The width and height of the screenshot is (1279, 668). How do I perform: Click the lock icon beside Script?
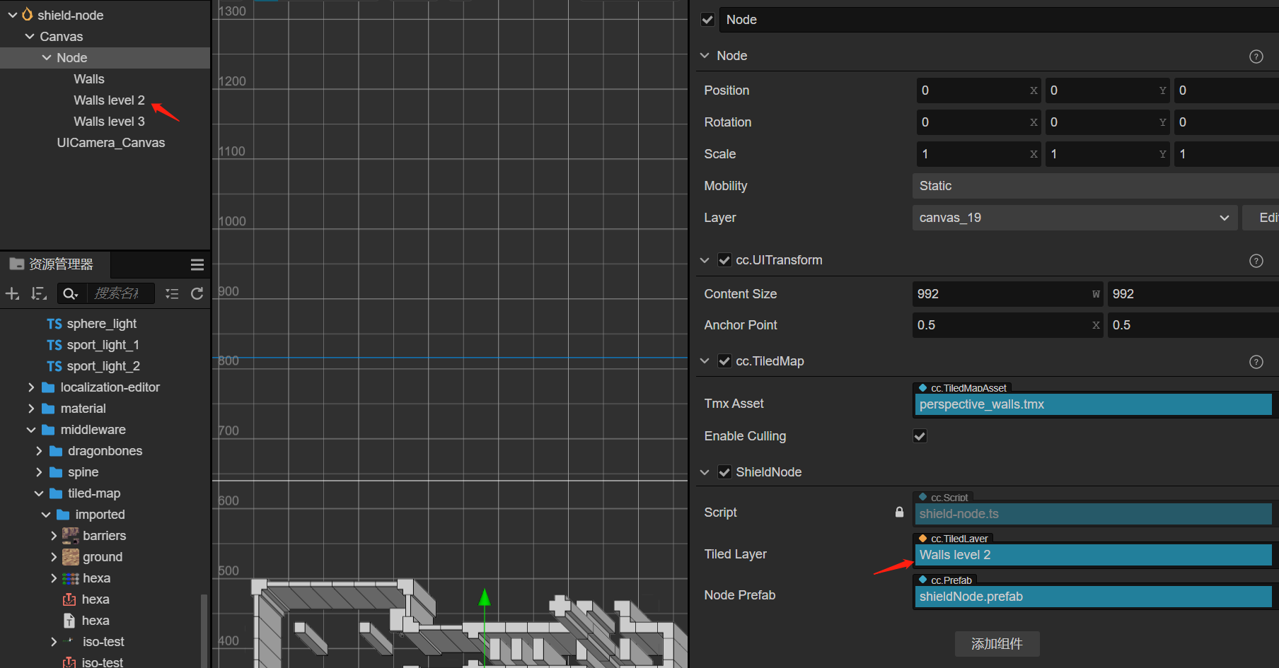[x=899, y=512]
